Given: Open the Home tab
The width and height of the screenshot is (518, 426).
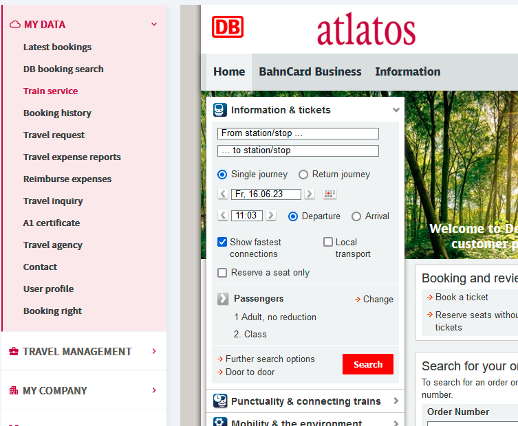Looking at the screenshot, I should pyautogui.click(x=229, y=71).
